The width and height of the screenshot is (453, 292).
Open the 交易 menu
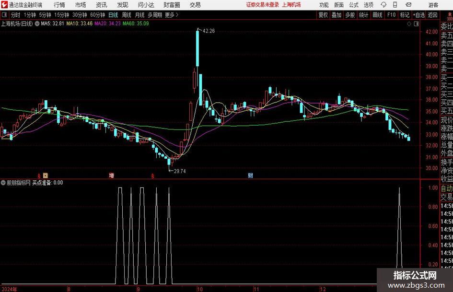coord(195,5)
